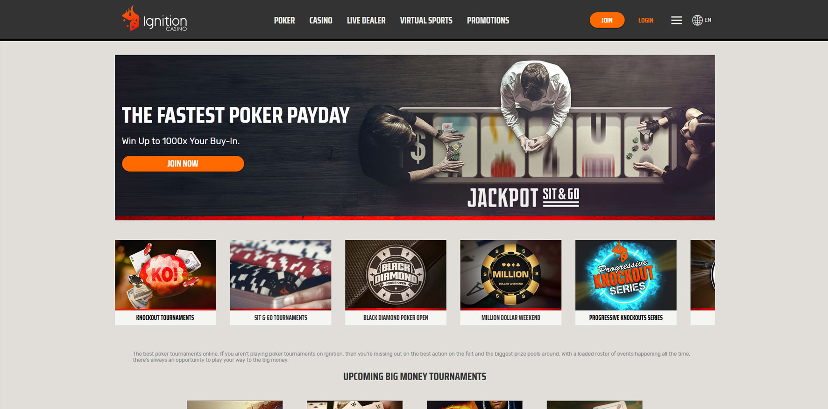This screenshot has height=409, width=828.
Task: Open the Promotions page
Action: (x=488, y=21)
